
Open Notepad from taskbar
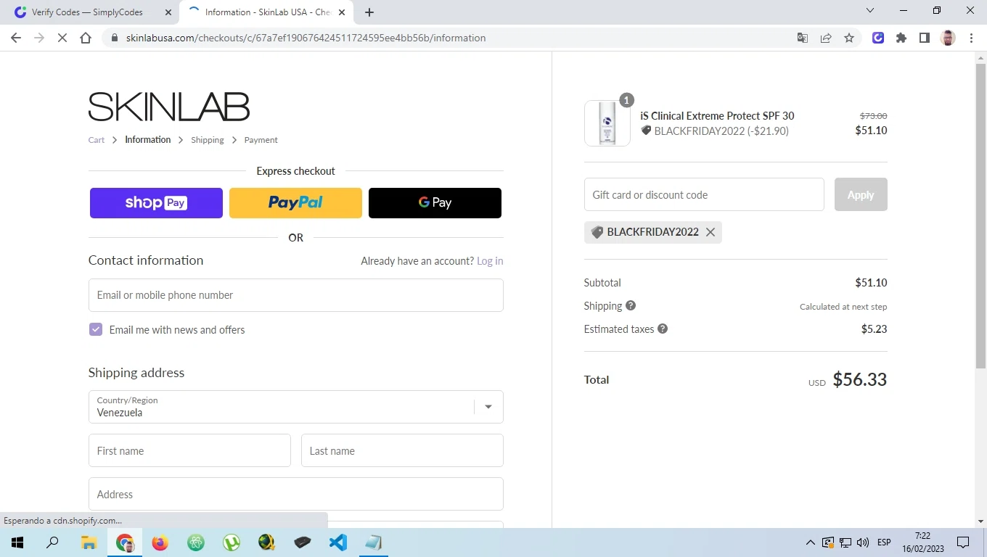click(374, 542)
